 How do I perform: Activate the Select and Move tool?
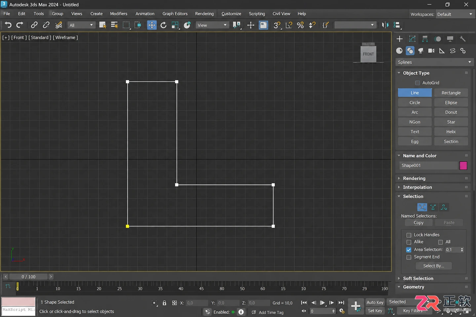coord(152,25)
